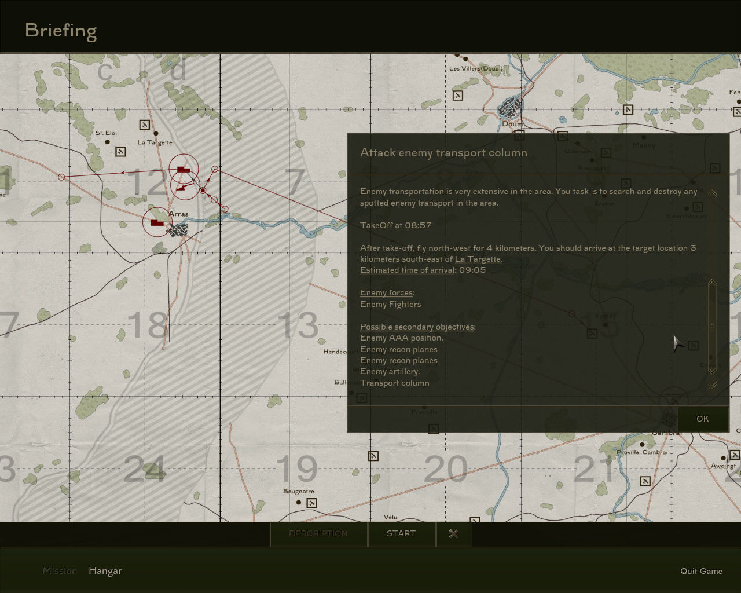Click the underlined 'Estimated time of arrival' text
Image resolution: width=741 pixels, height=593 pixels.
pos(408,270)
